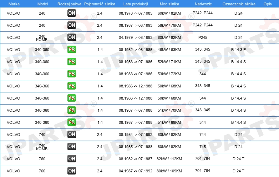
Task: Click the ON diesel icon in the 744 body row
Action: point(72,134)
